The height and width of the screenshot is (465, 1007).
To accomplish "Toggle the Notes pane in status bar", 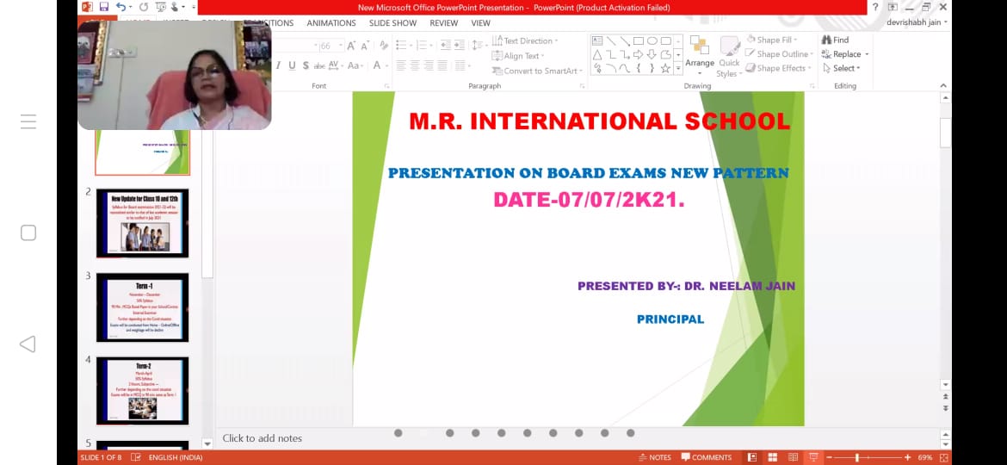I will pos(654,457).
